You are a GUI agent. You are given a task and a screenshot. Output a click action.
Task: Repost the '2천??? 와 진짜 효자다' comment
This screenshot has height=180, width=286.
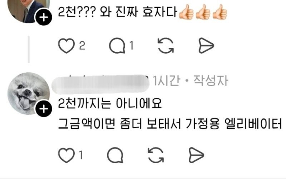(x=166, y=46)
